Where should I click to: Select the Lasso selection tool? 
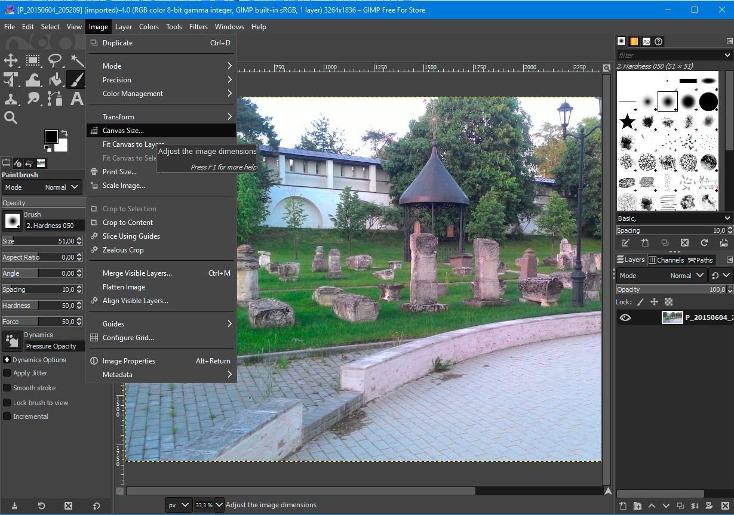pyautogui.click(x=55, y=60)
